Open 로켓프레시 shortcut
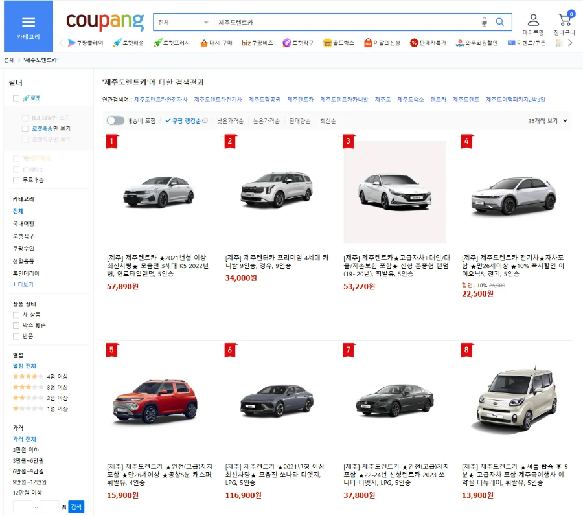Screen dimensions: 583x516 click(x=172, y=43)
